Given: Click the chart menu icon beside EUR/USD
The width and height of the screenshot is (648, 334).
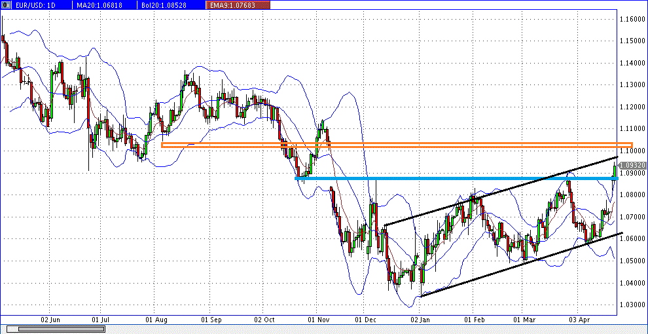Looking at the screenshot, I should point(5,6).
